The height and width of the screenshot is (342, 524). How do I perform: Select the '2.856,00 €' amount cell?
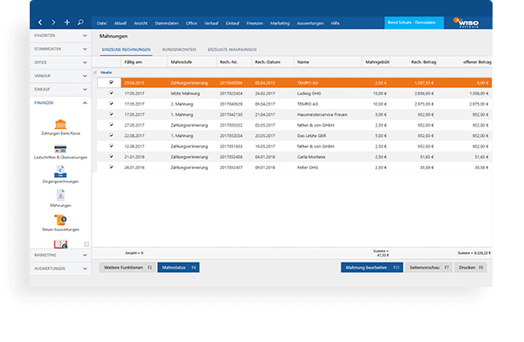click(x=424, y=93)
